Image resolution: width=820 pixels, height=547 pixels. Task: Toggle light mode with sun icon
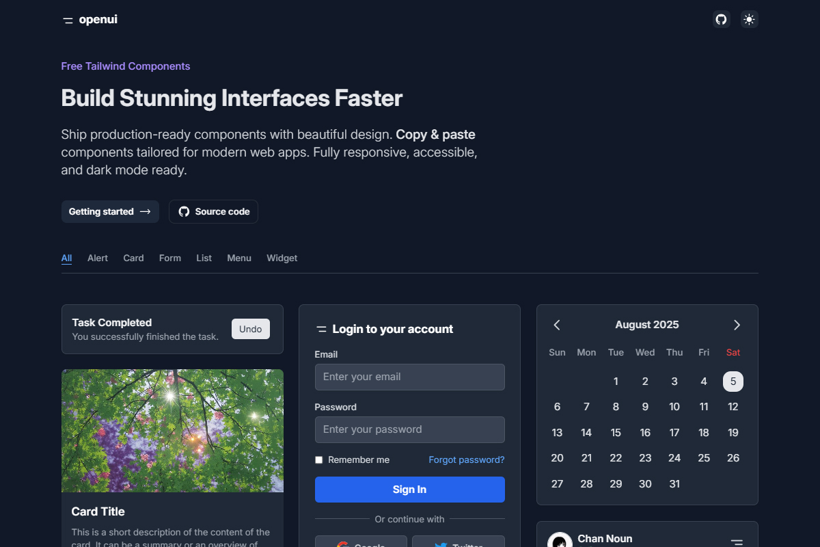click(750, 19)
